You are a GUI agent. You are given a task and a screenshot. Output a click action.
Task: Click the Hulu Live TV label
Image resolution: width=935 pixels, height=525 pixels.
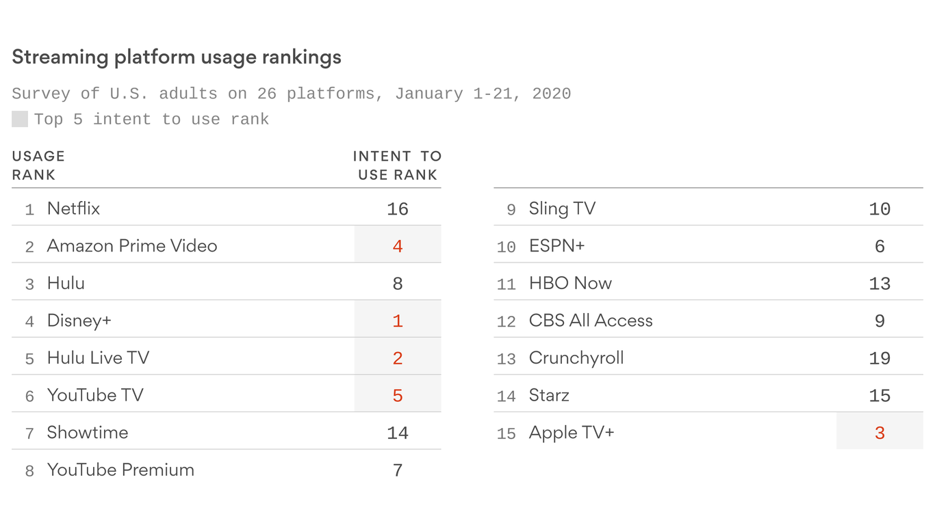pos(98,358)
